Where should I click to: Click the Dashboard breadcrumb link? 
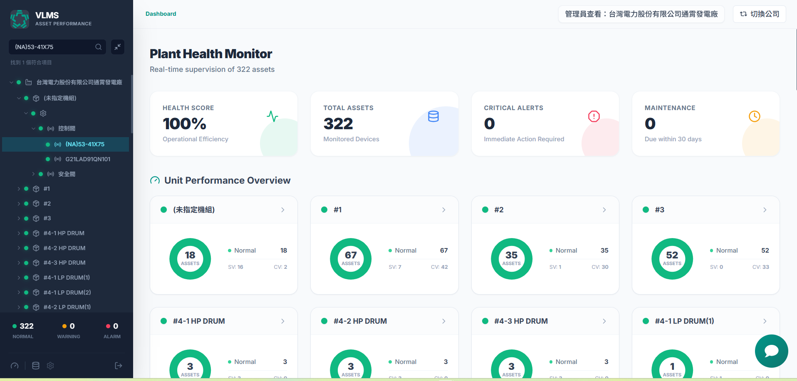(x=161, y=14)
